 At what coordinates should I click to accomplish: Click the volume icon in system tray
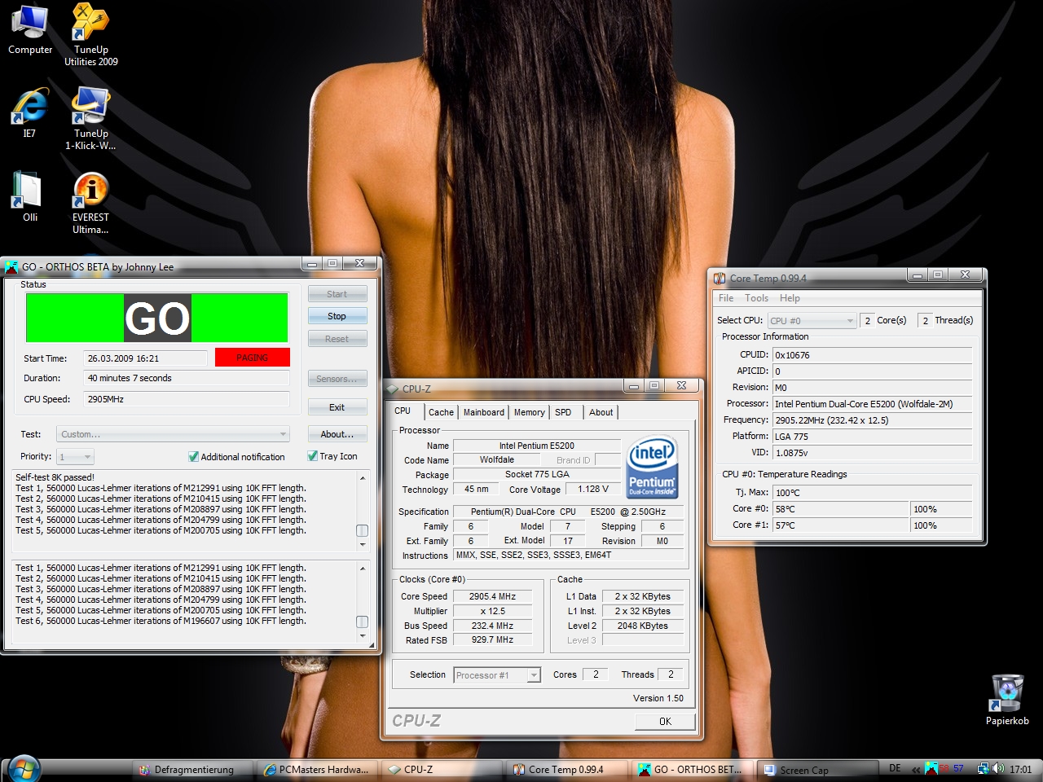(998, 768)
